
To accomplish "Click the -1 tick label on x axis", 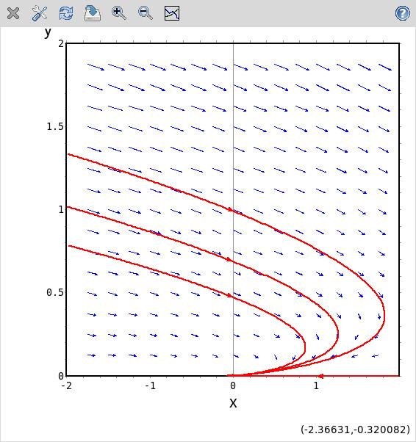I will pyautogui.click(x=150, y=385).
